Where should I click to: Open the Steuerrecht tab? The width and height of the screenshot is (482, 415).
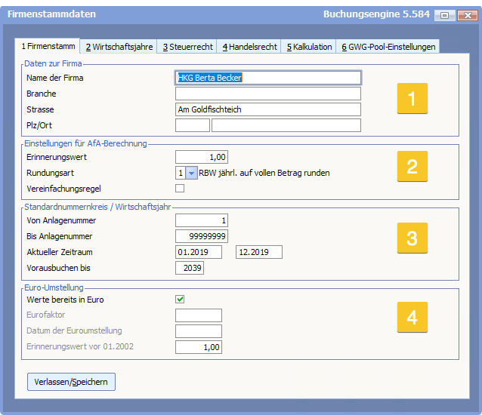tap(187, 47)
